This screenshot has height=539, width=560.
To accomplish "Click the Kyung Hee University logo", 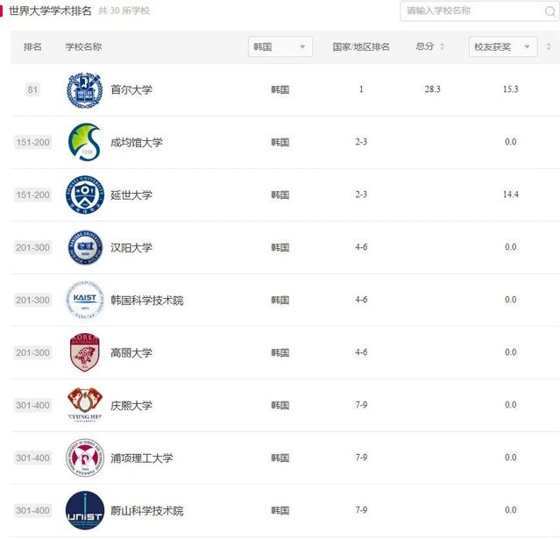I will pos(85,405).
